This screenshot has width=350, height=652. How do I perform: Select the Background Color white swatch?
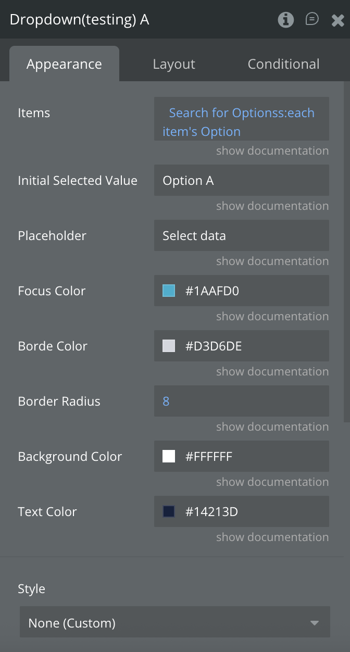[x=169, y=456]
